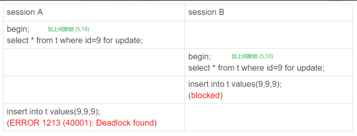Click the green gap lock note in session B
The image size is (357, 136).
click(252, 56)
